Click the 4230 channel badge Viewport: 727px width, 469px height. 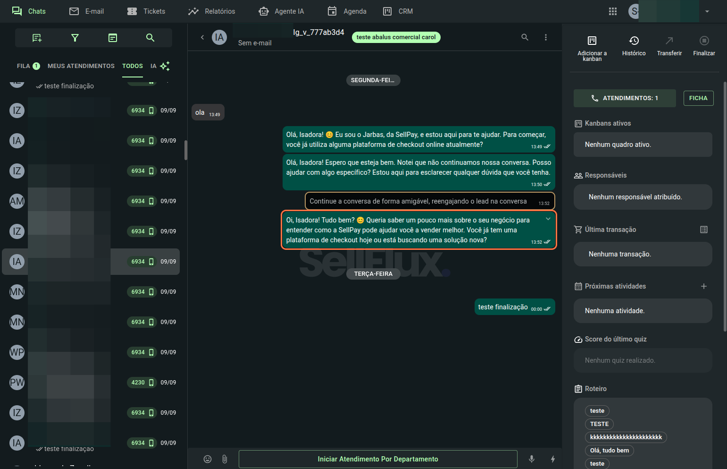[x=142, y=383]
